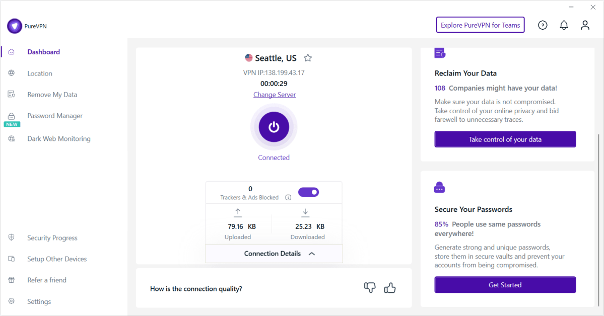Screen dimensions: 604x316
Task: Click the Secure Your Passwords heading
Action: pos(474,209)
